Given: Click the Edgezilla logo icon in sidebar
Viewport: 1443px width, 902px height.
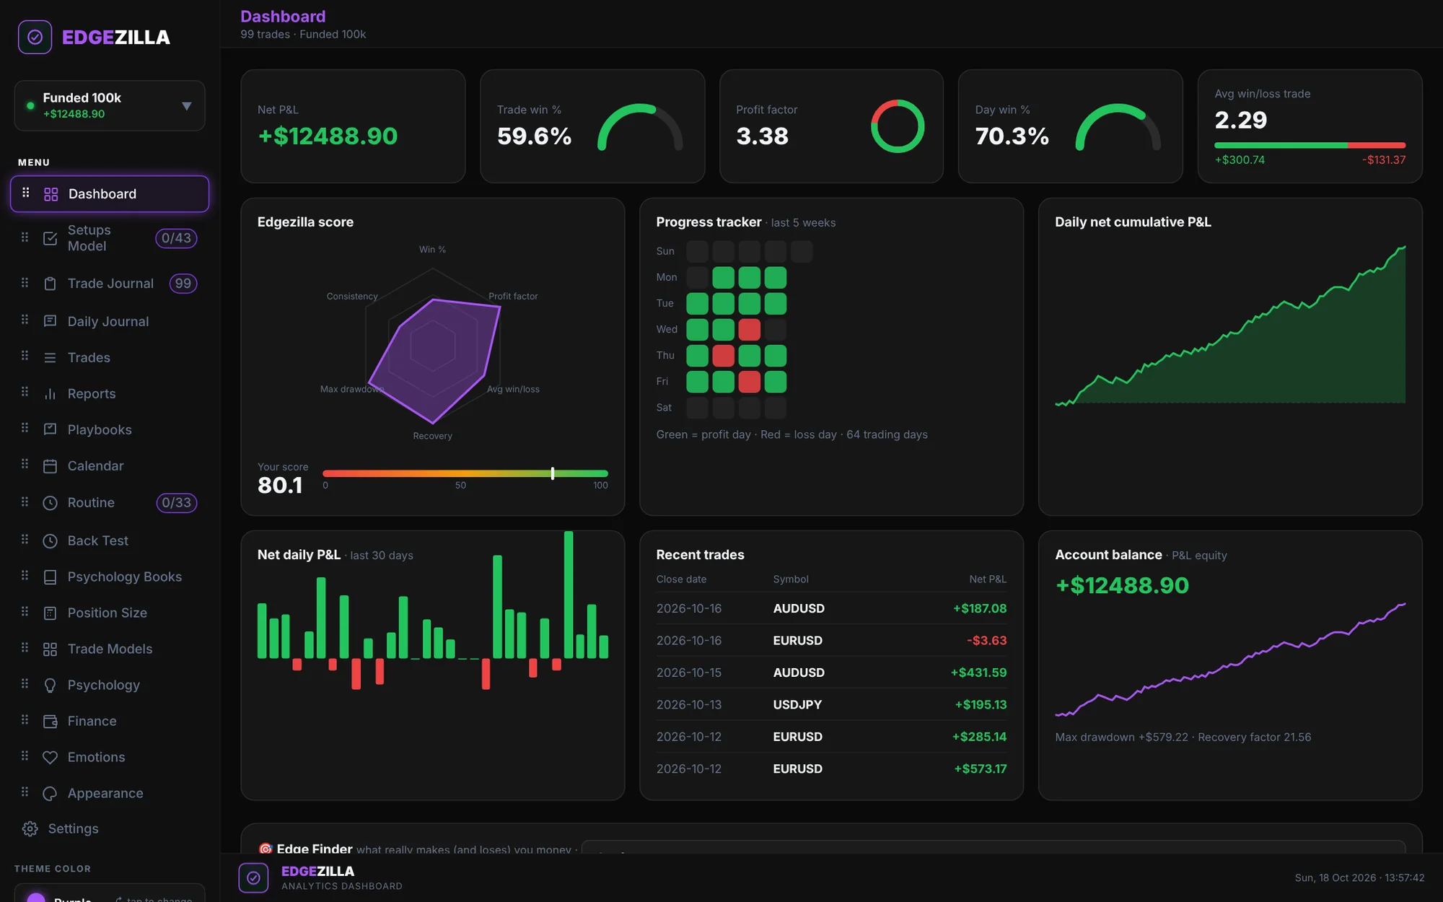Looking at the screenshot, I should (35, 37).
